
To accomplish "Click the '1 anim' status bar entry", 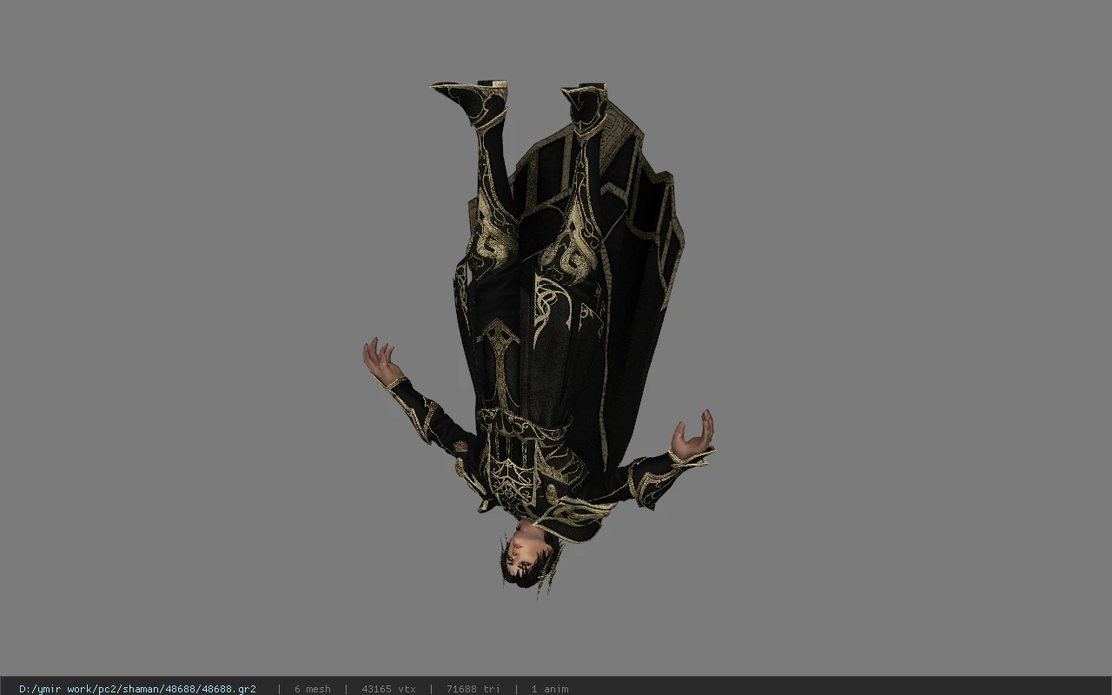I will [x=550, y=689].
